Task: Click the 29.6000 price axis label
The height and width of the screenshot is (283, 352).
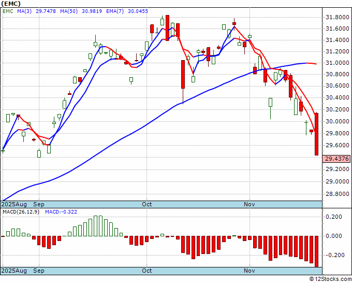Action: 337,145
